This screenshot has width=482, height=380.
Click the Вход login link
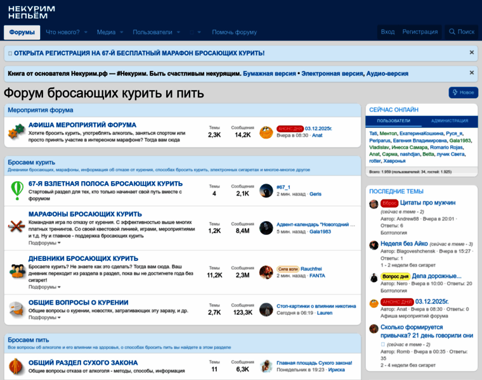pyautogui.click(x=388, y=32)
